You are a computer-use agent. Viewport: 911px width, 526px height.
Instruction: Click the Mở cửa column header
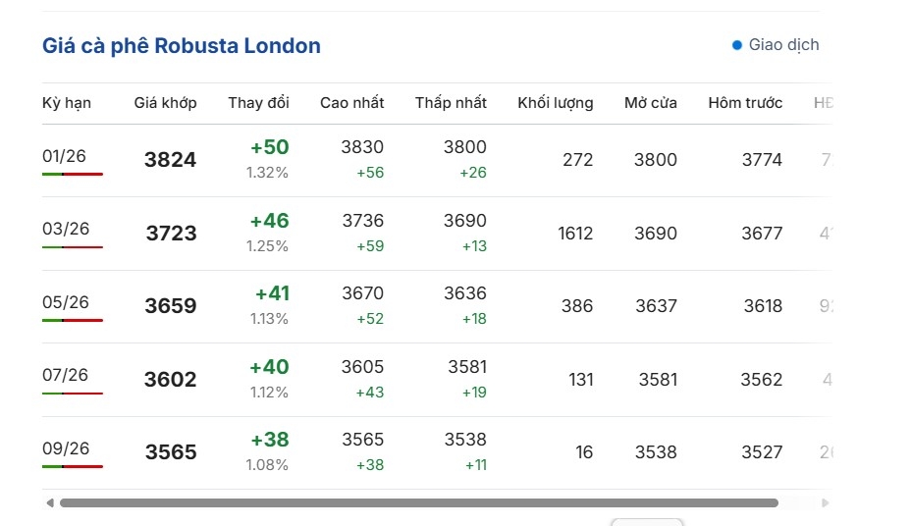[650, 103]
